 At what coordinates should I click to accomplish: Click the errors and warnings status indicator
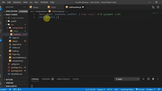(17, 89)
